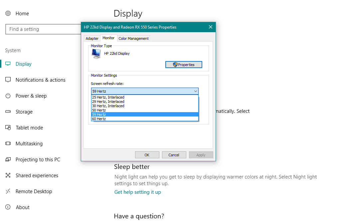
Task: Click the dialog title bar text
Action: 130,27
